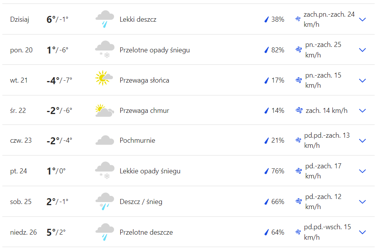Expand the sob. 25 forecast chevron
The height and width of the screenshot is (249, 377).
pyautogui.click(x=363, y=202)
